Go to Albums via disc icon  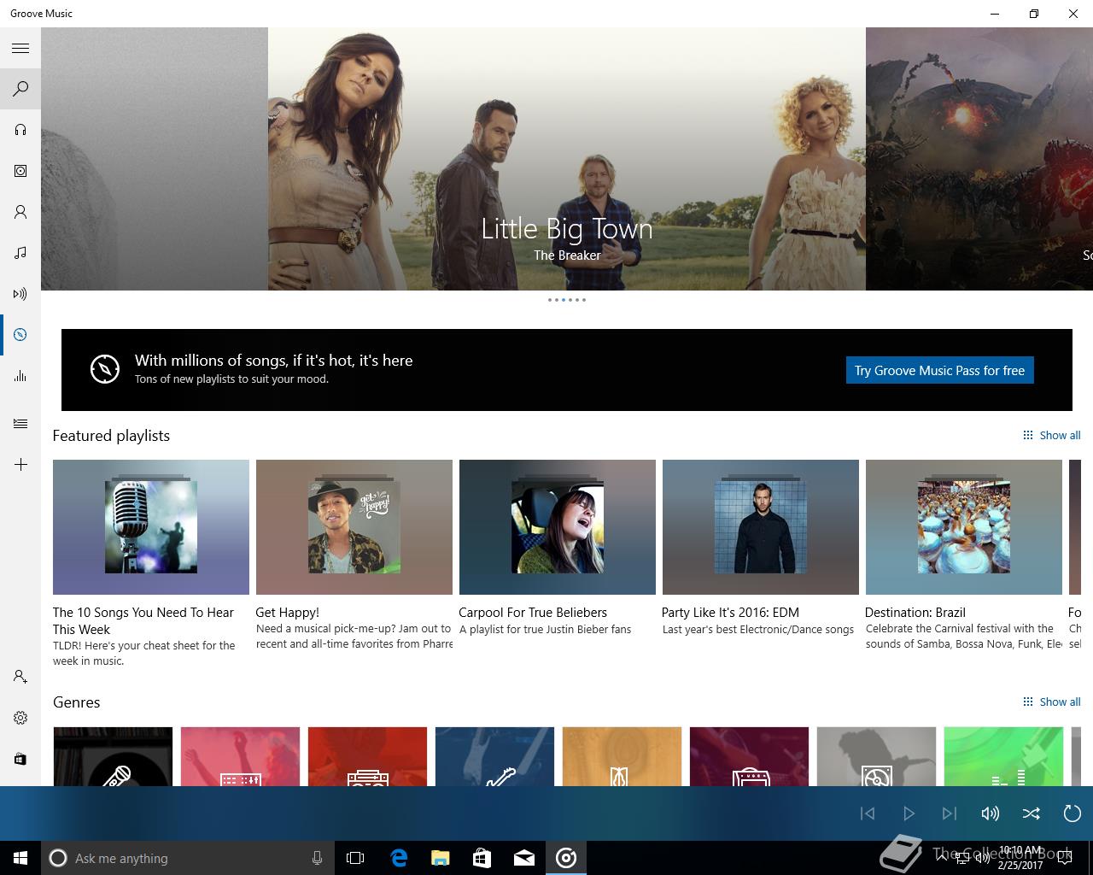[20, 171]
